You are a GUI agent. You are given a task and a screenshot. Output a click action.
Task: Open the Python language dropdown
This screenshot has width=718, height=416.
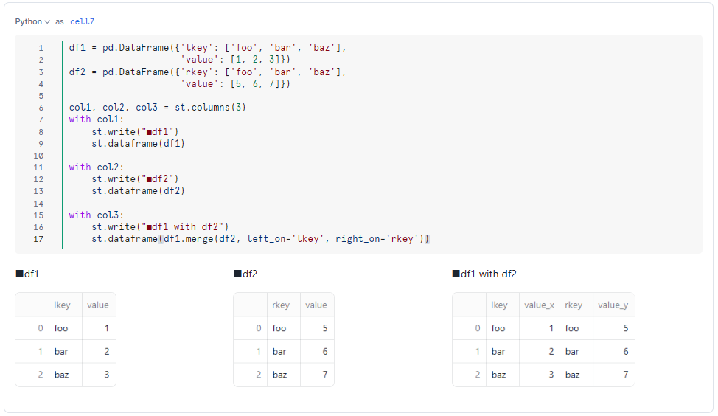[x=32, y=21]
